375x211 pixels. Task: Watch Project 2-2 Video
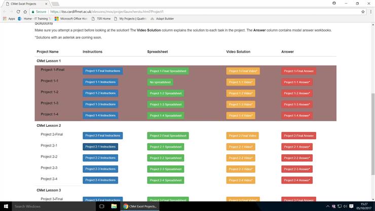(241, 158)
